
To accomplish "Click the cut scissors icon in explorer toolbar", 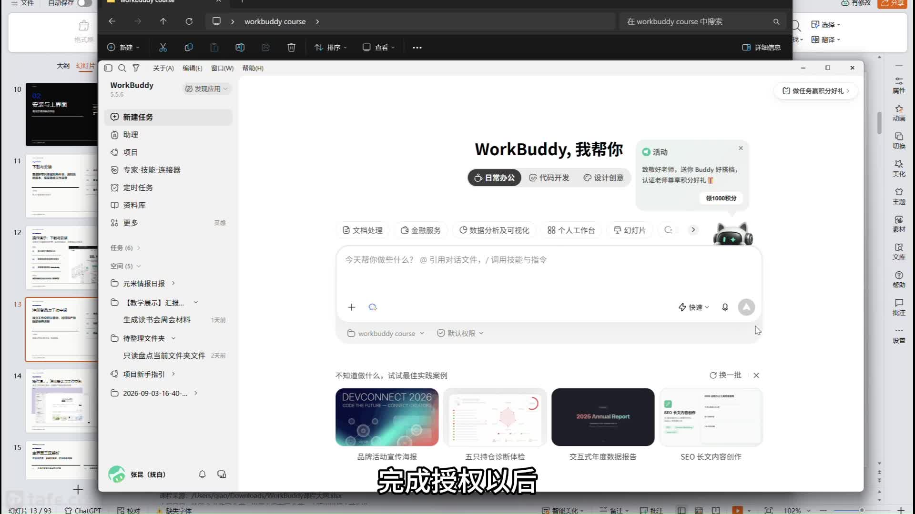I will coord(163,47).
